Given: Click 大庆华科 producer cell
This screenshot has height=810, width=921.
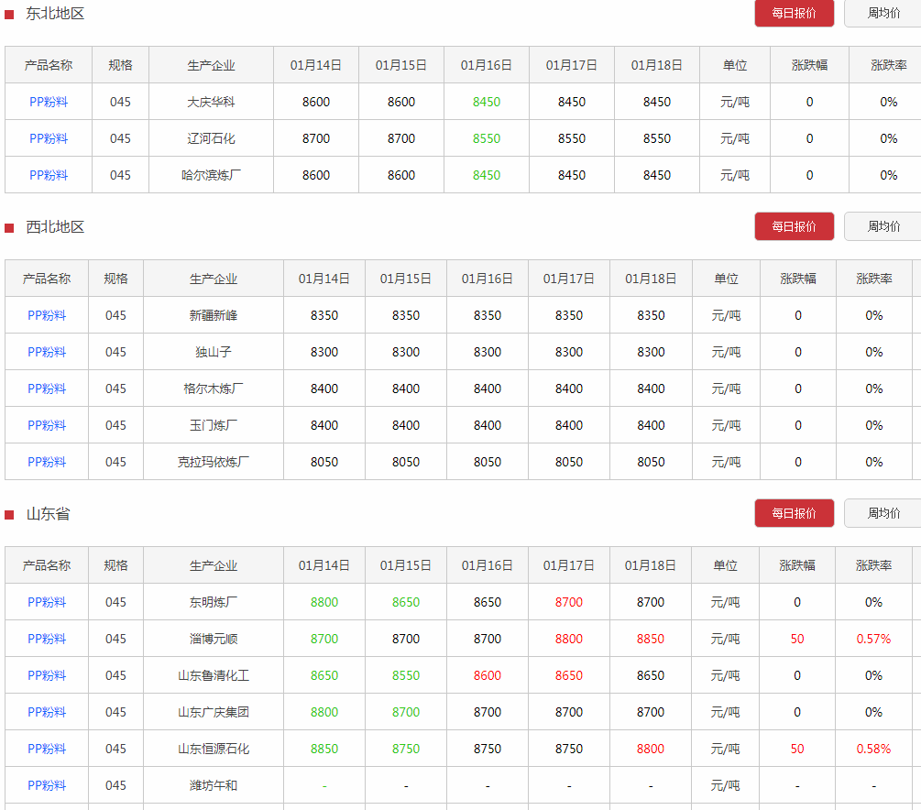Looking at the screenshot, I should (211, 103).
